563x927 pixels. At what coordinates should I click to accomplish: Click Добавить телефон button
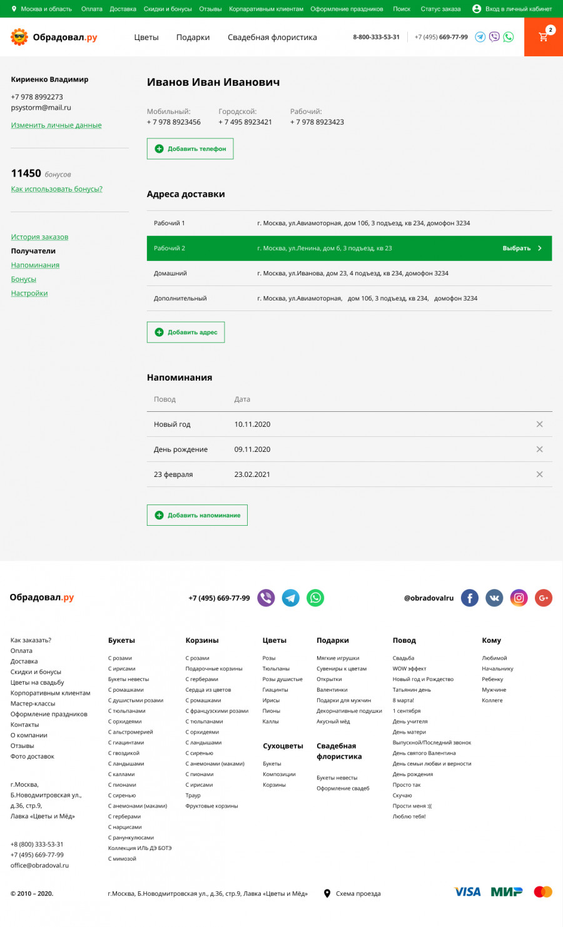pos(190,149)
